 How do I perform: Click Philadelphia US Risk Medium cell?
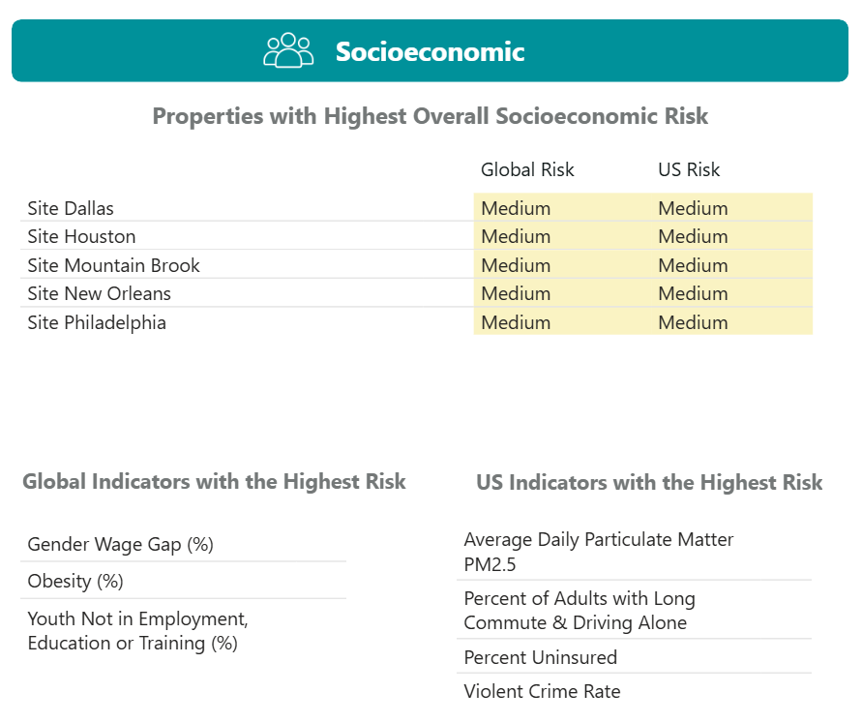tap(693, 322)
